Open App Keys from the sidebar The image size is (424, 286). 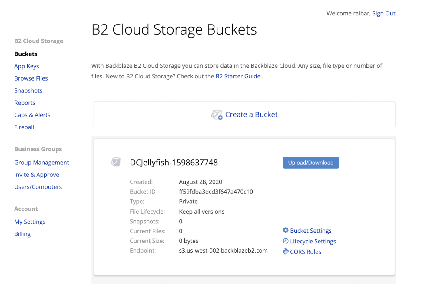click(26, 66)
